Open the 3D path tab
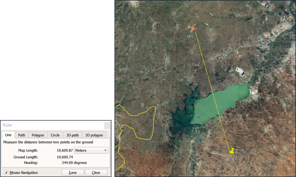This screenshot has height=177, width=296. click(73, 135)
